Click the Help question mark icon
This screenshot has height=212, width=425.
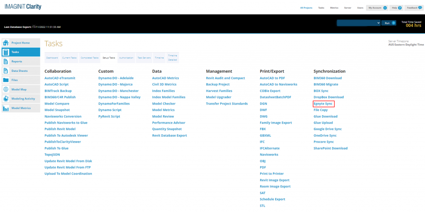pos(400,8)
